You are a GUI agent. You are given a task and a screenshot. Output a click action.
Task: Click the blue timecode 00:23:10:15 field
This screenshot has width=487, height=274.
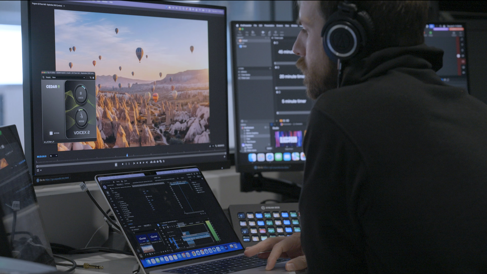42,156
